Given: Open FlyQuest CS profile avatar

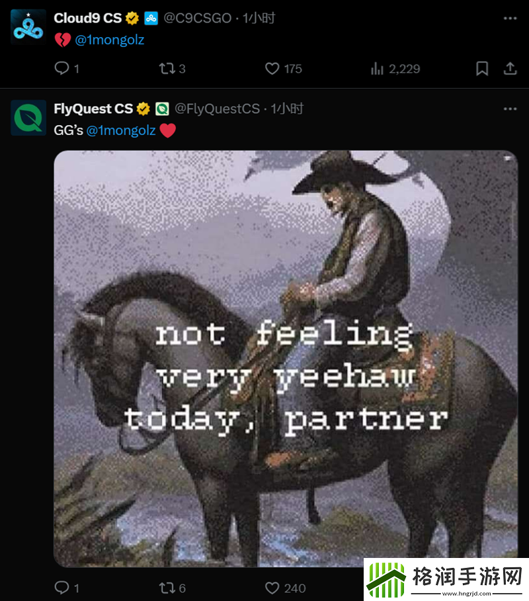Looking at the screenshot, I should tap(28, 118).
